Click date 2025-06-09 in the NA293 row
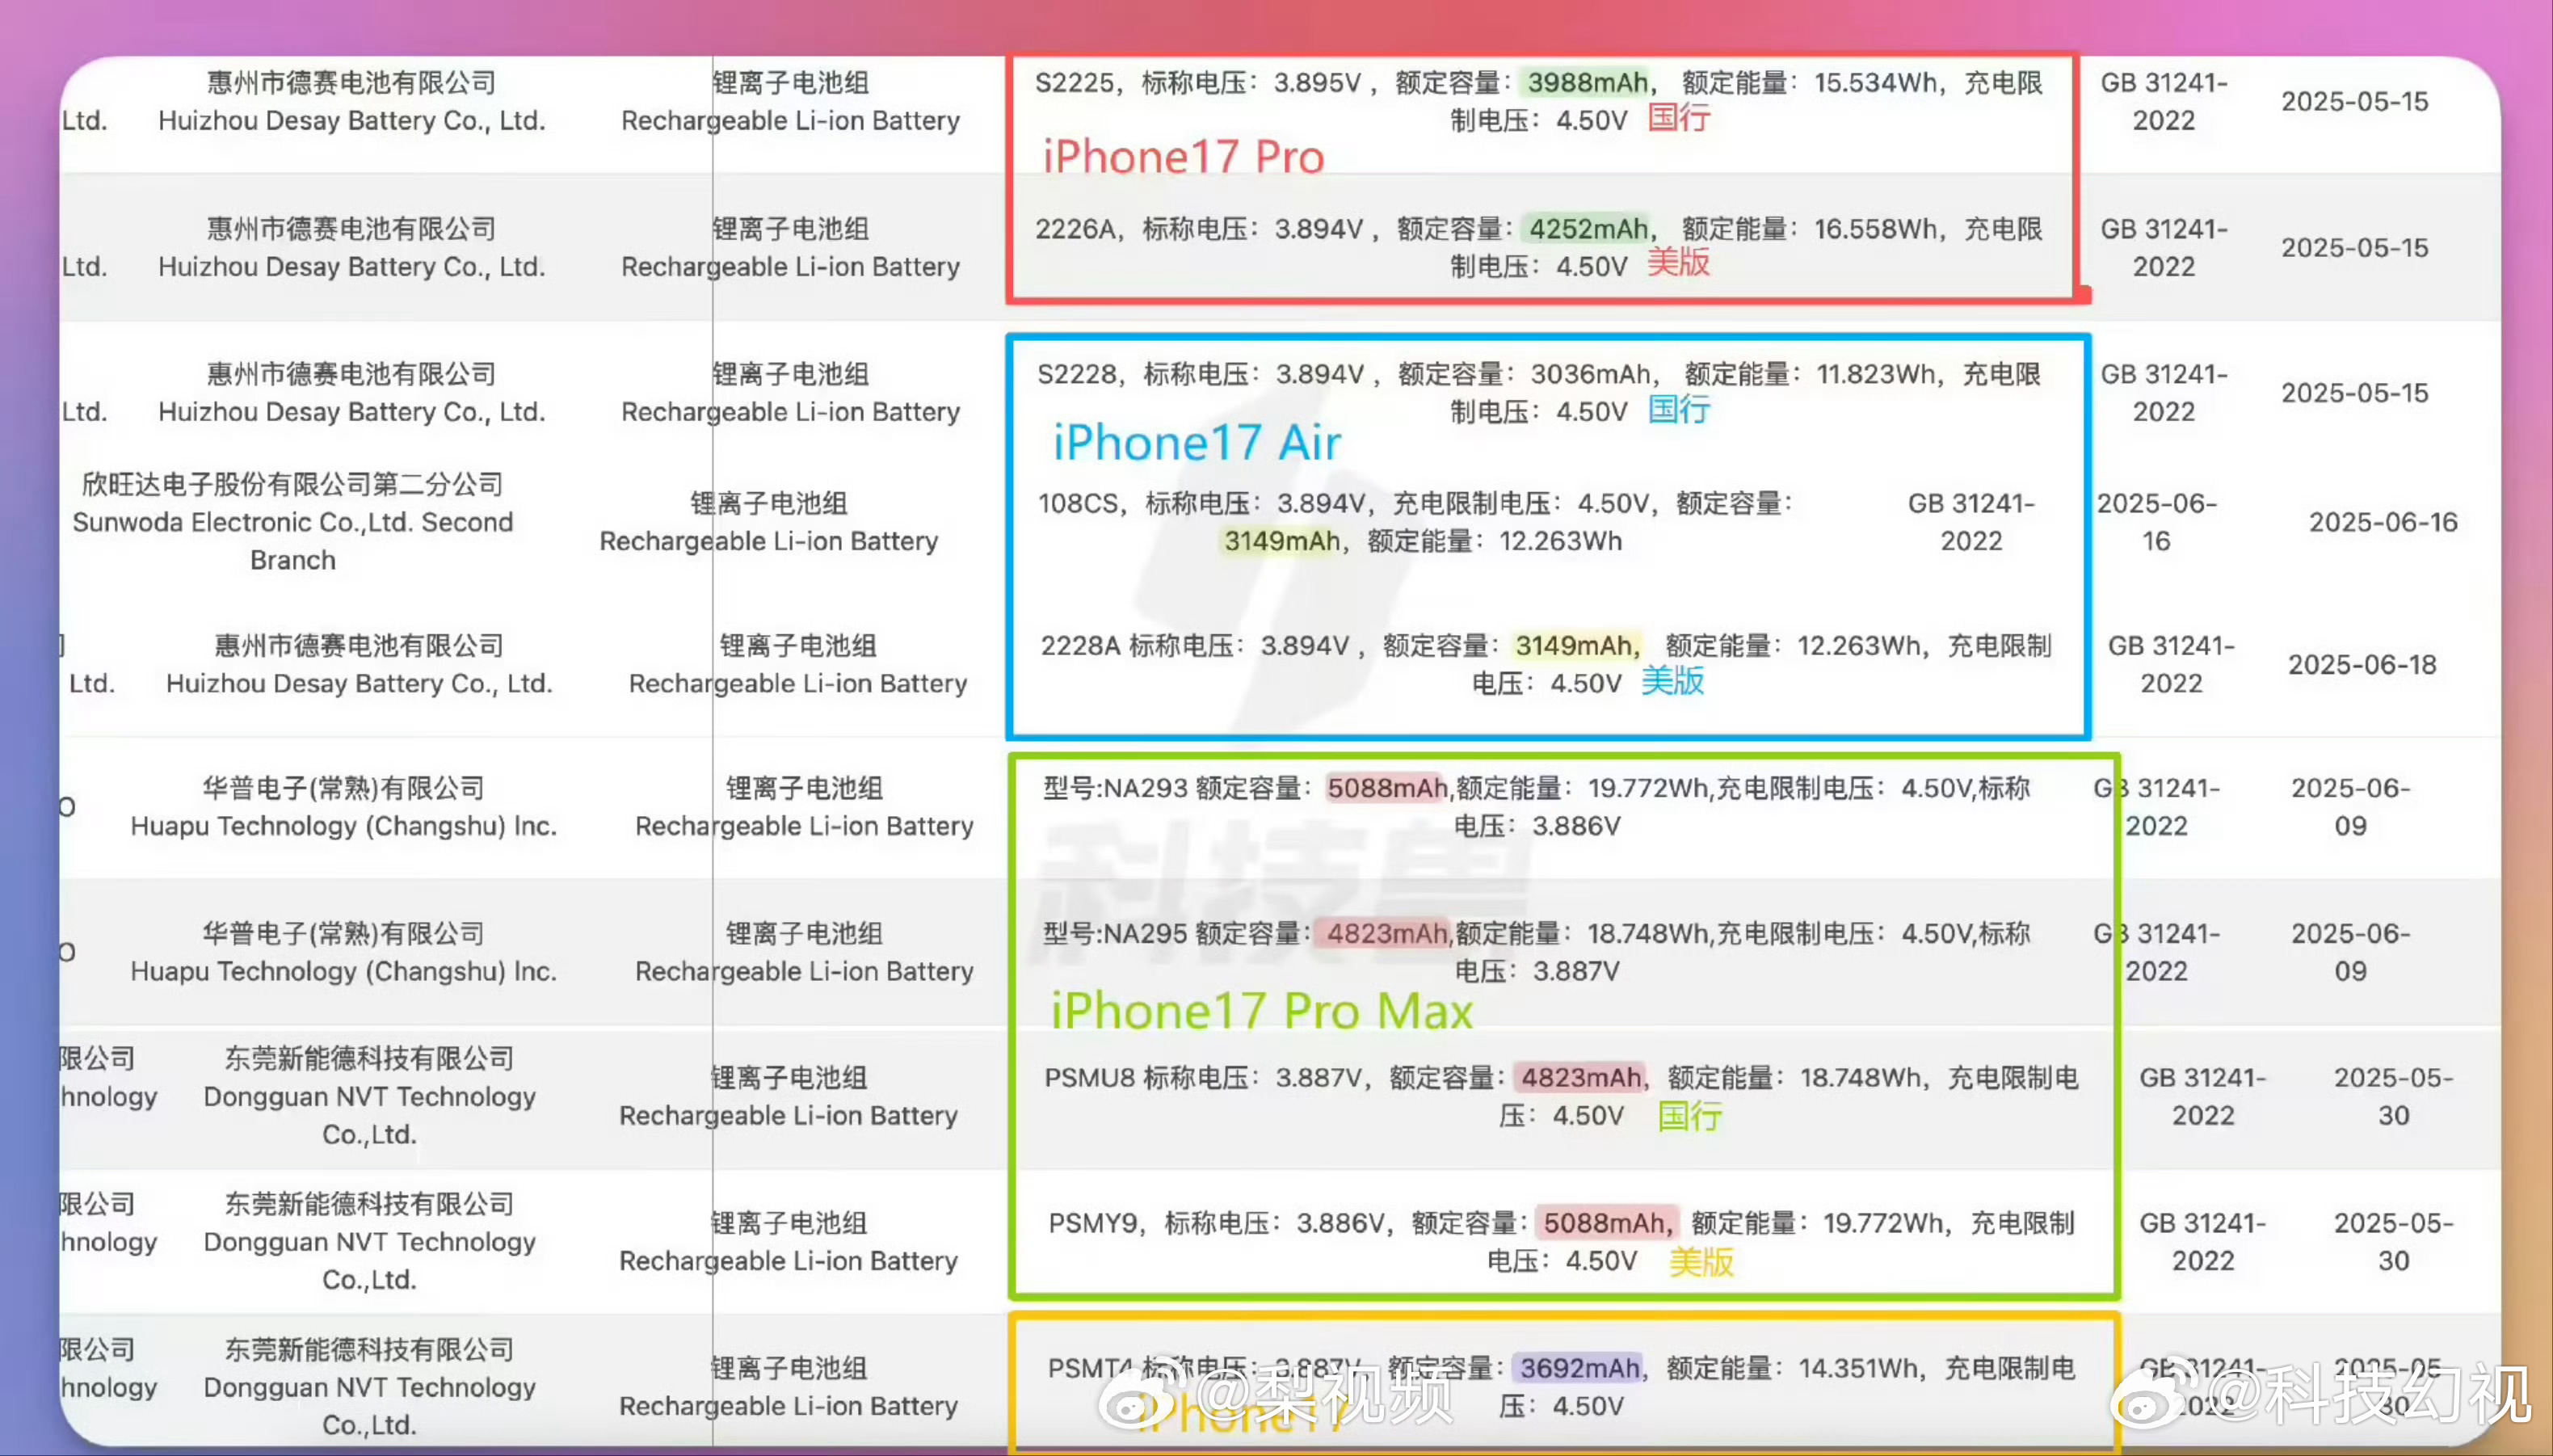 (x=2351, y=807)
